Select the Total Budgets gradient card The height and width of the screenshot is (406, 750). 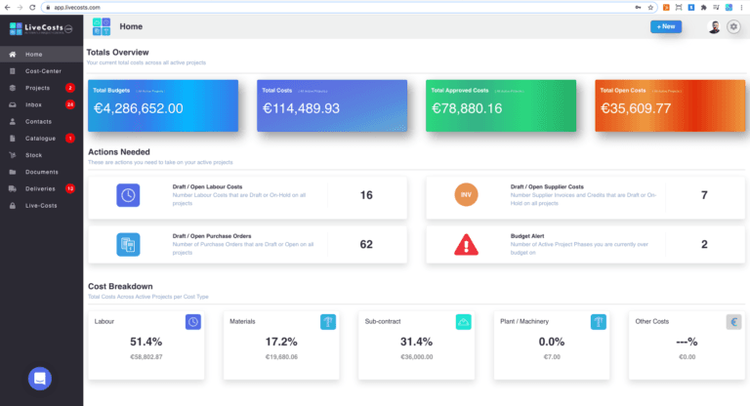pos(163,105)
